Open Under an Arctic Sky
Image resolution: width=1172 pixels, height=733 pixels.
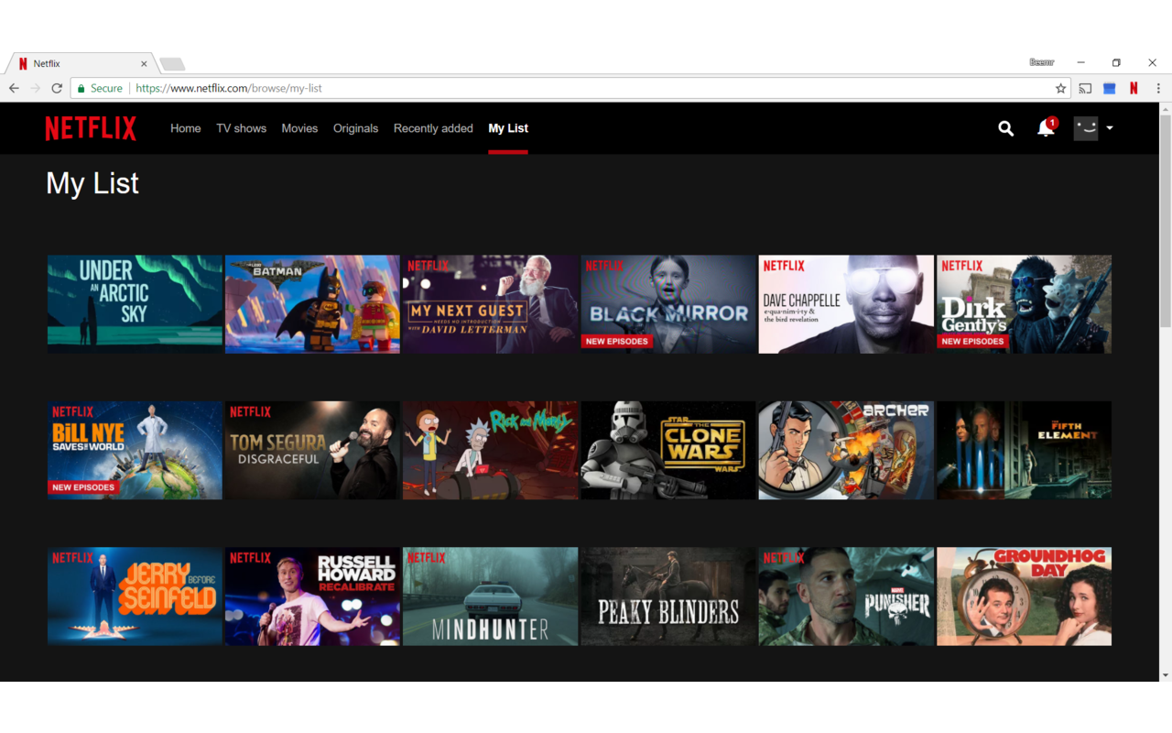pyautogui.click(x=135, y=304)
